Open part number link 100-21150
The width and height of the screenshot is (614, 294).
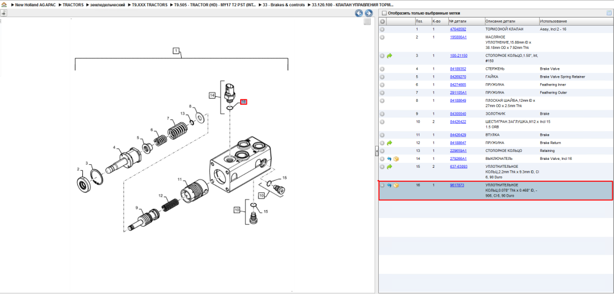pos(459,56)
